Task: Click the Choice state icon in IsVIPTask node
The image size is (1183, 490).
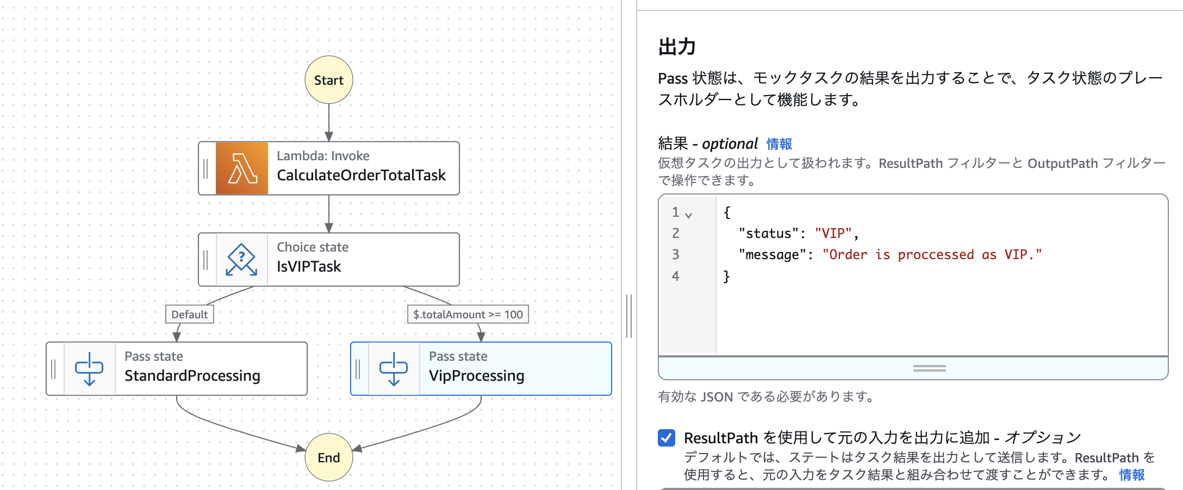Action: tap(242, 259)
